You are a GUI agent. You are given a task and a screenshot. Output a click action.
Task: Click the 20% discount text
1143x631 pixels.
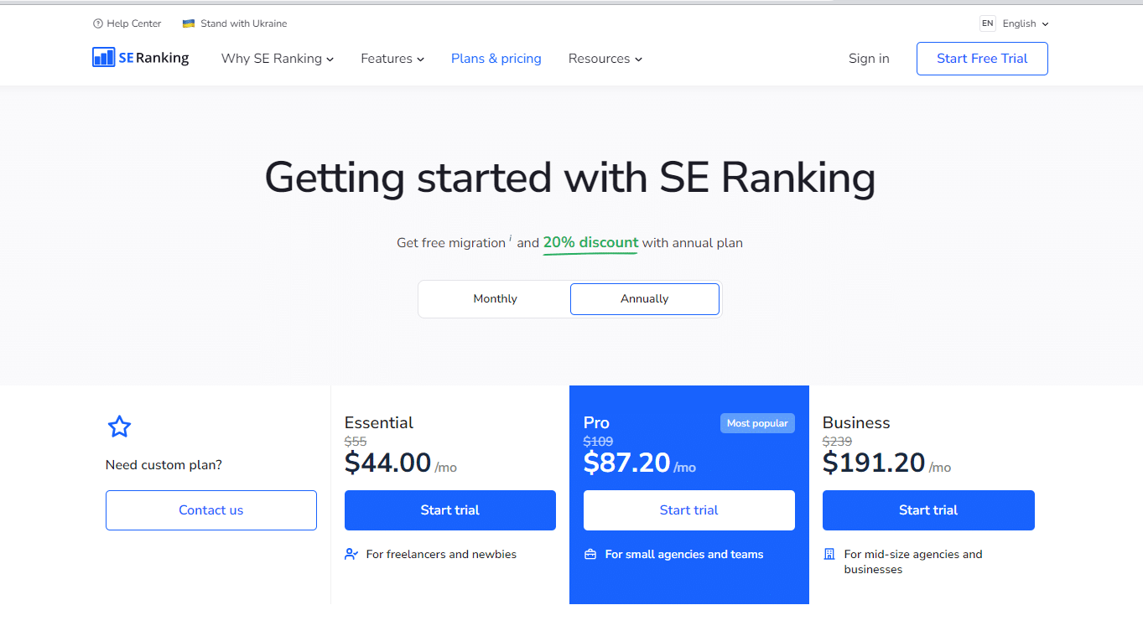pos(590,242)
